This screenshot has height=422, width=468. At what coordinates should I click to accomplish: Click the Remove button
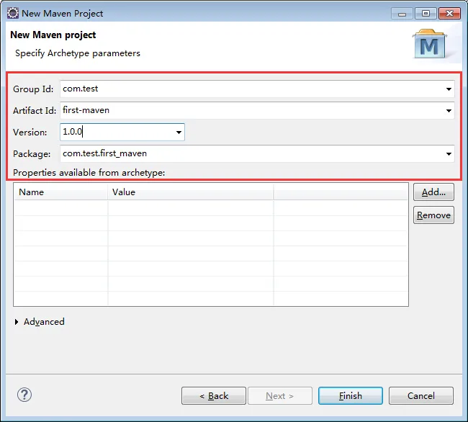[433, 215]
